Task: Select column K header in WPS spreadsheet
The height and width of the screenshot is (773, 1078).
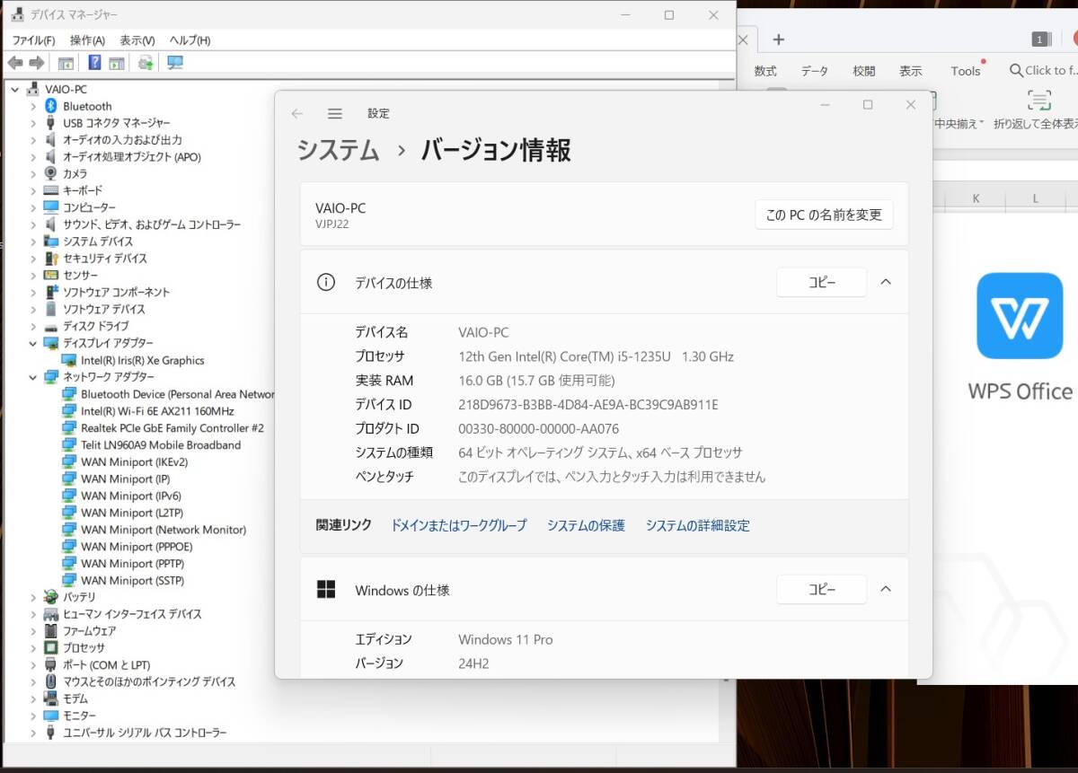Action: point(976,198)
